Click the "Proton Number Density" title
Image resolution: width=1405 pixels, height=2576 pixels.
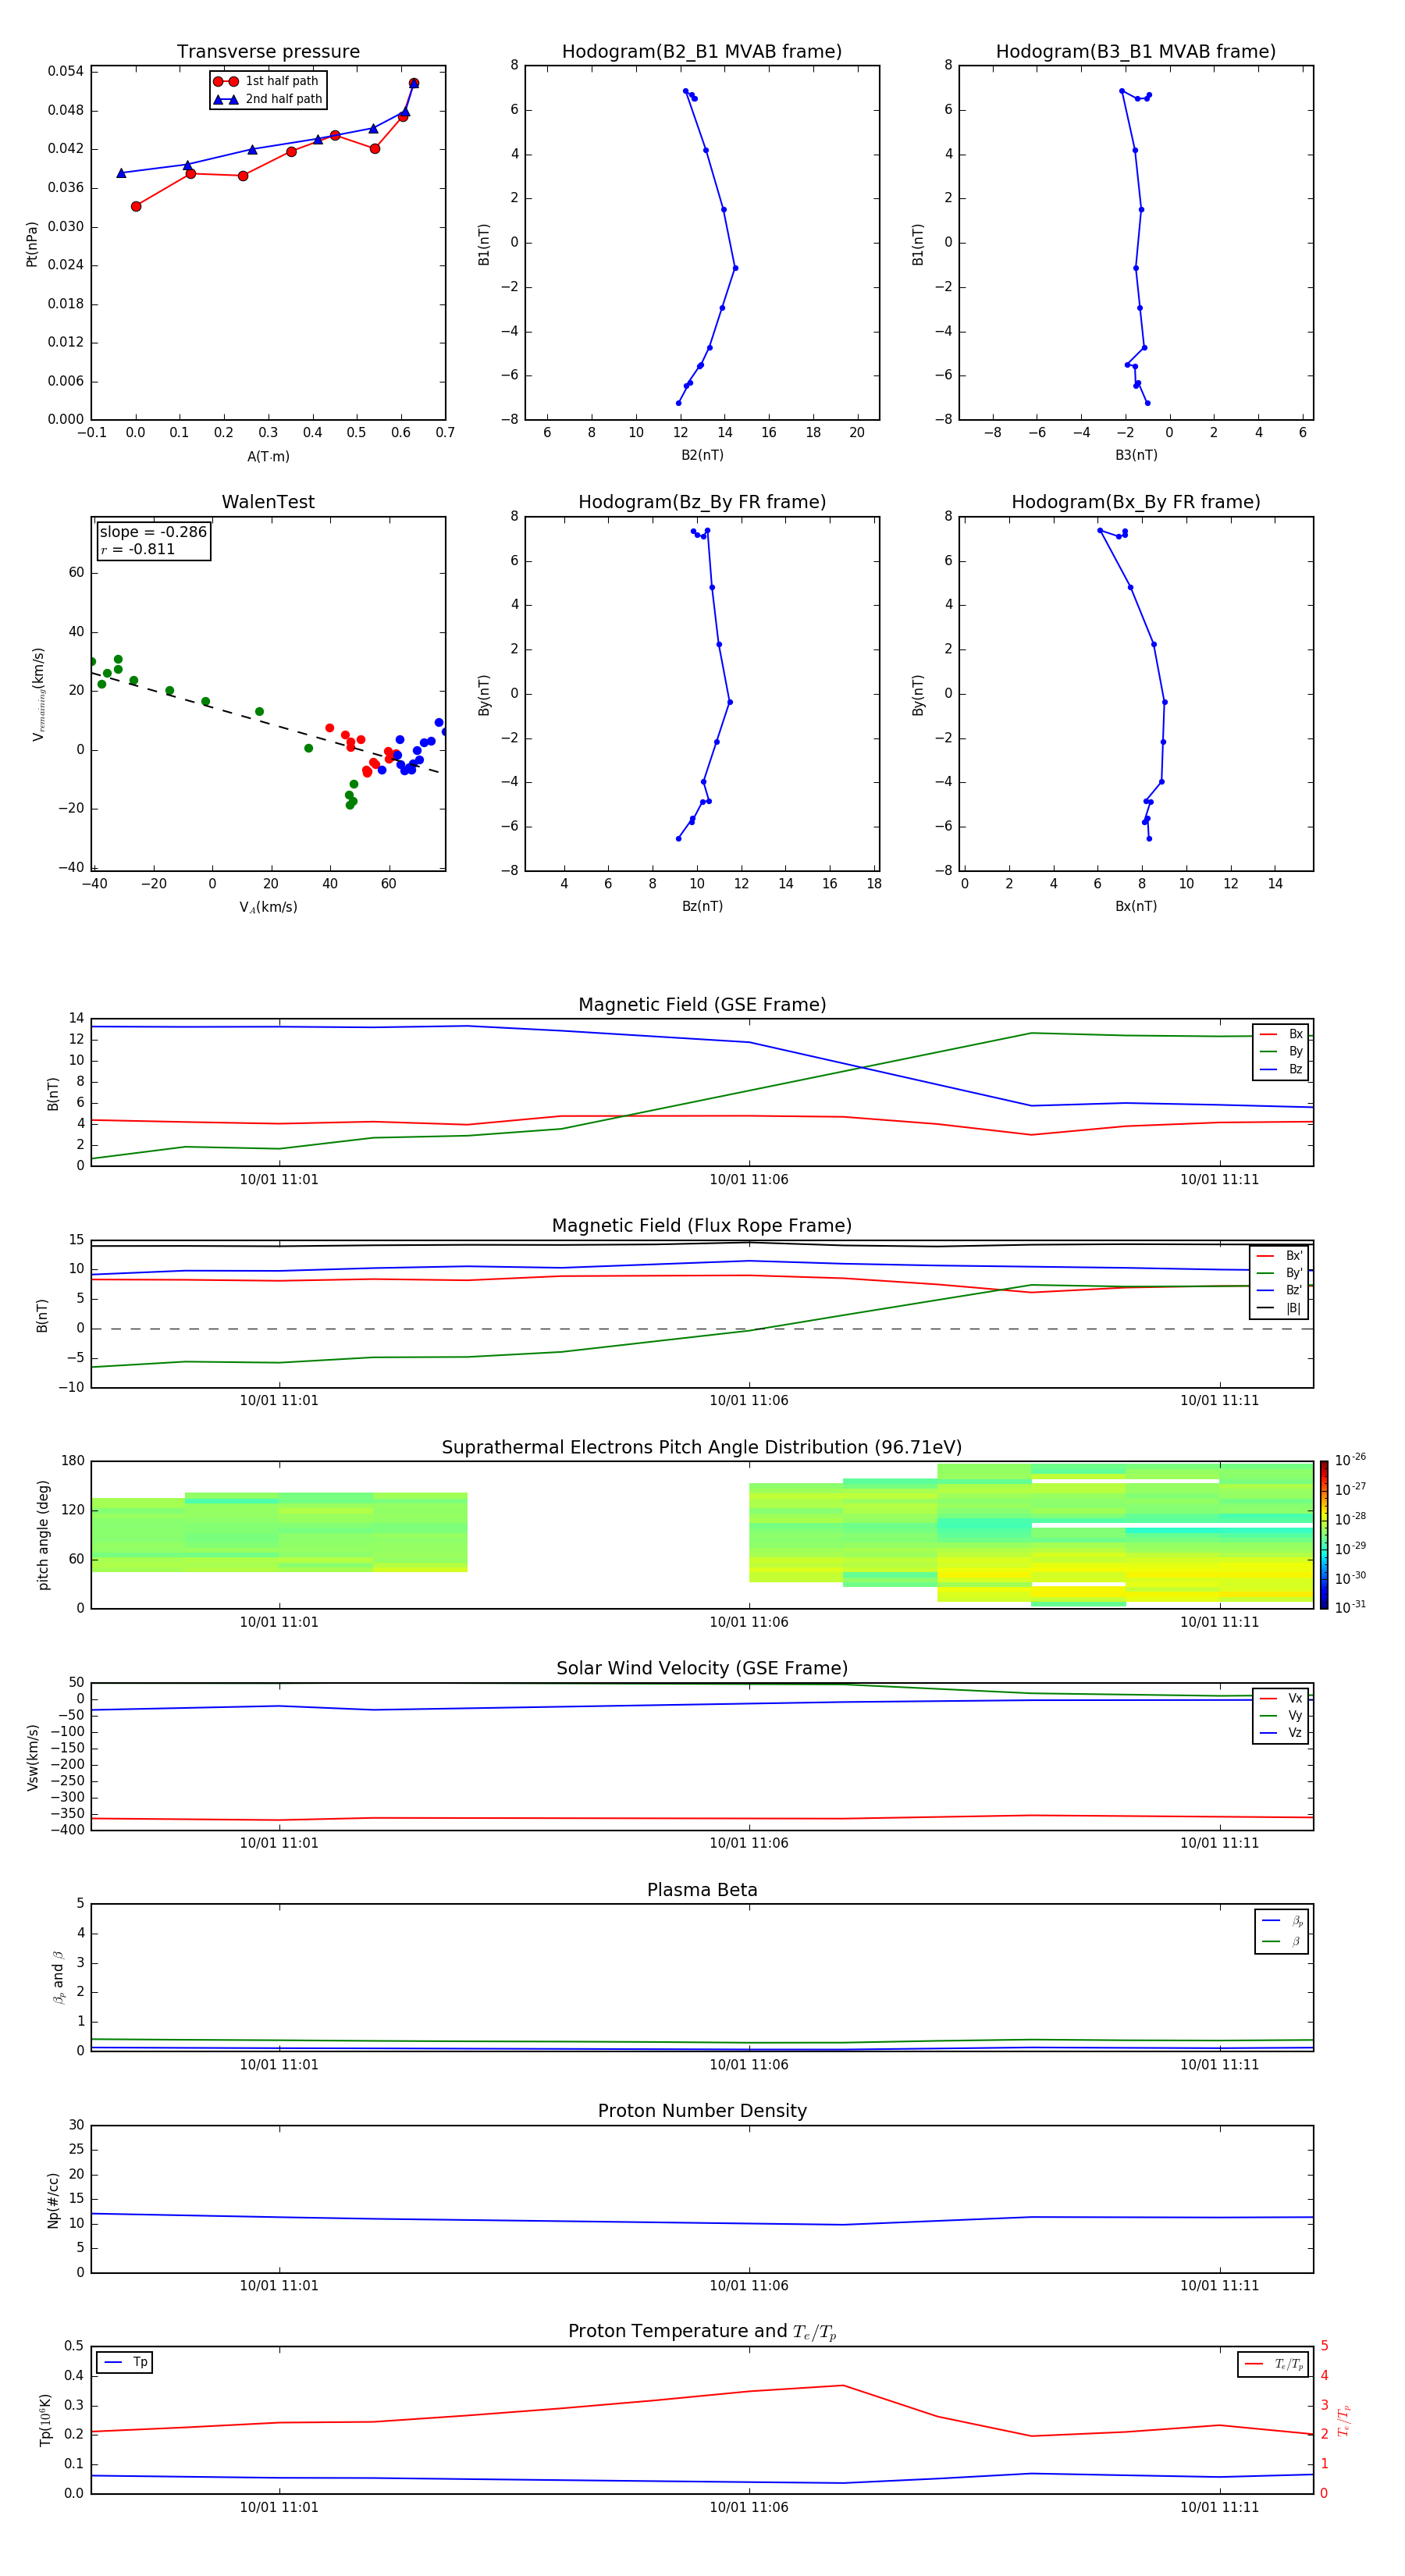coord(702,2111)
